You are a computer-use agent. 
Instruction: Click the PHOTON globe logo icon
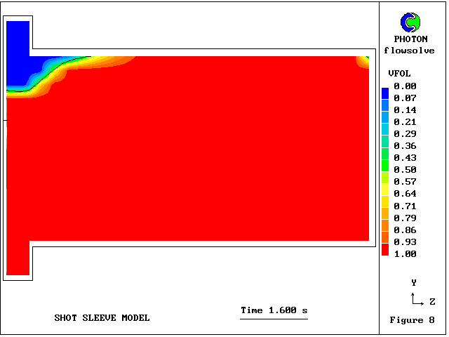[410, 23]
